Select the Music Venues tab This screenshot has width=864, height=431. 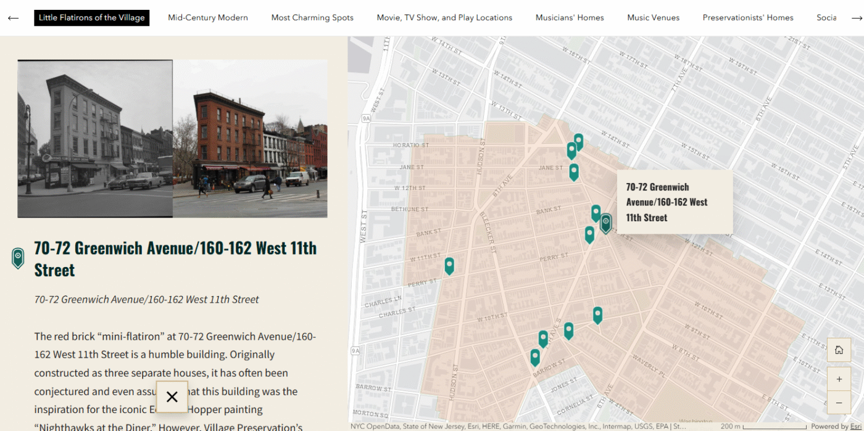[653, 18]
